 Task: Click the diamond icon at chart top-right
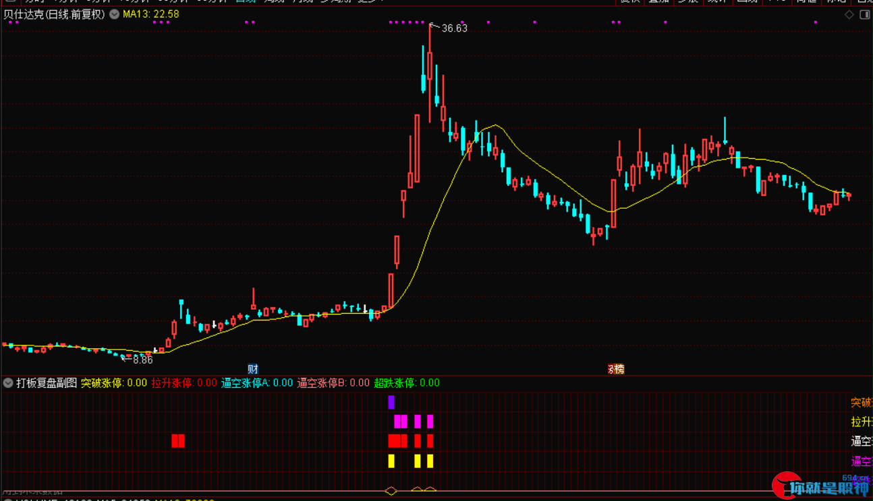[849, 14]
